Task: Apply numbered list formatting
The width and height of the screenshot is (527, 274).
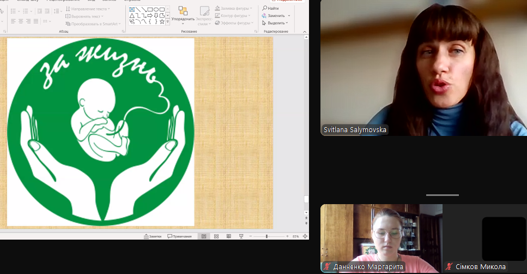Action: [x=25, y=11]
